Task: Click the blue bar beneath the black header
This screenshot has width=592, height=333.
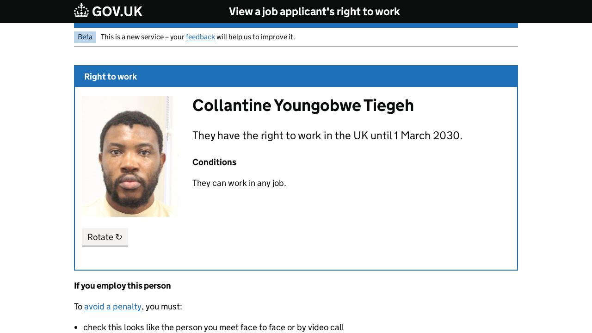Action: click(296, 25)
